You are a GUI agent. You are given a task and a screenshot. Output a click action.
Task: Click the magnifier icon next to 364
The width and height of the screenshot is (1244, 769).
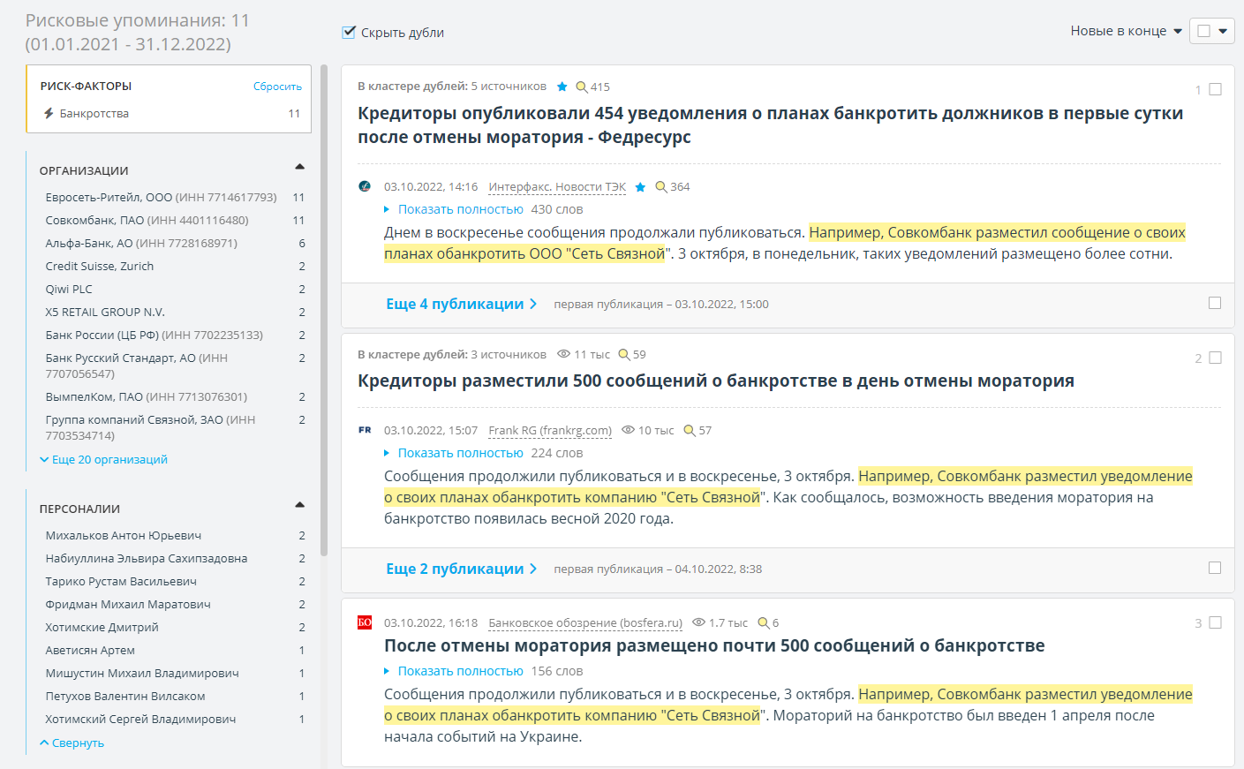660,187
